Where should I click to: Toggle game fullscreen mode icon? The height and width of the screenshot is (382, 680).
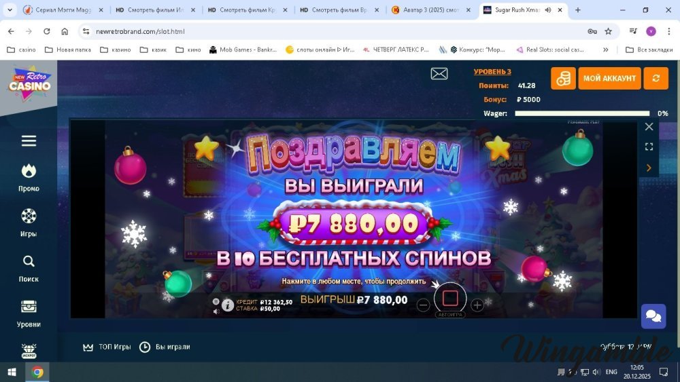click(x=649, y=147)
